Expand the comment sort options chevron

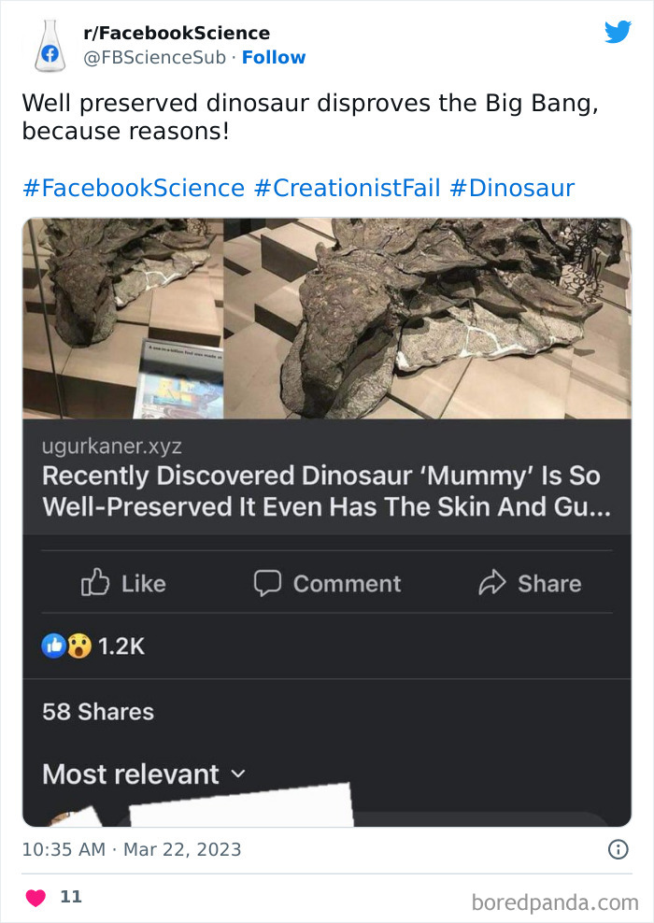coord(239,774)
